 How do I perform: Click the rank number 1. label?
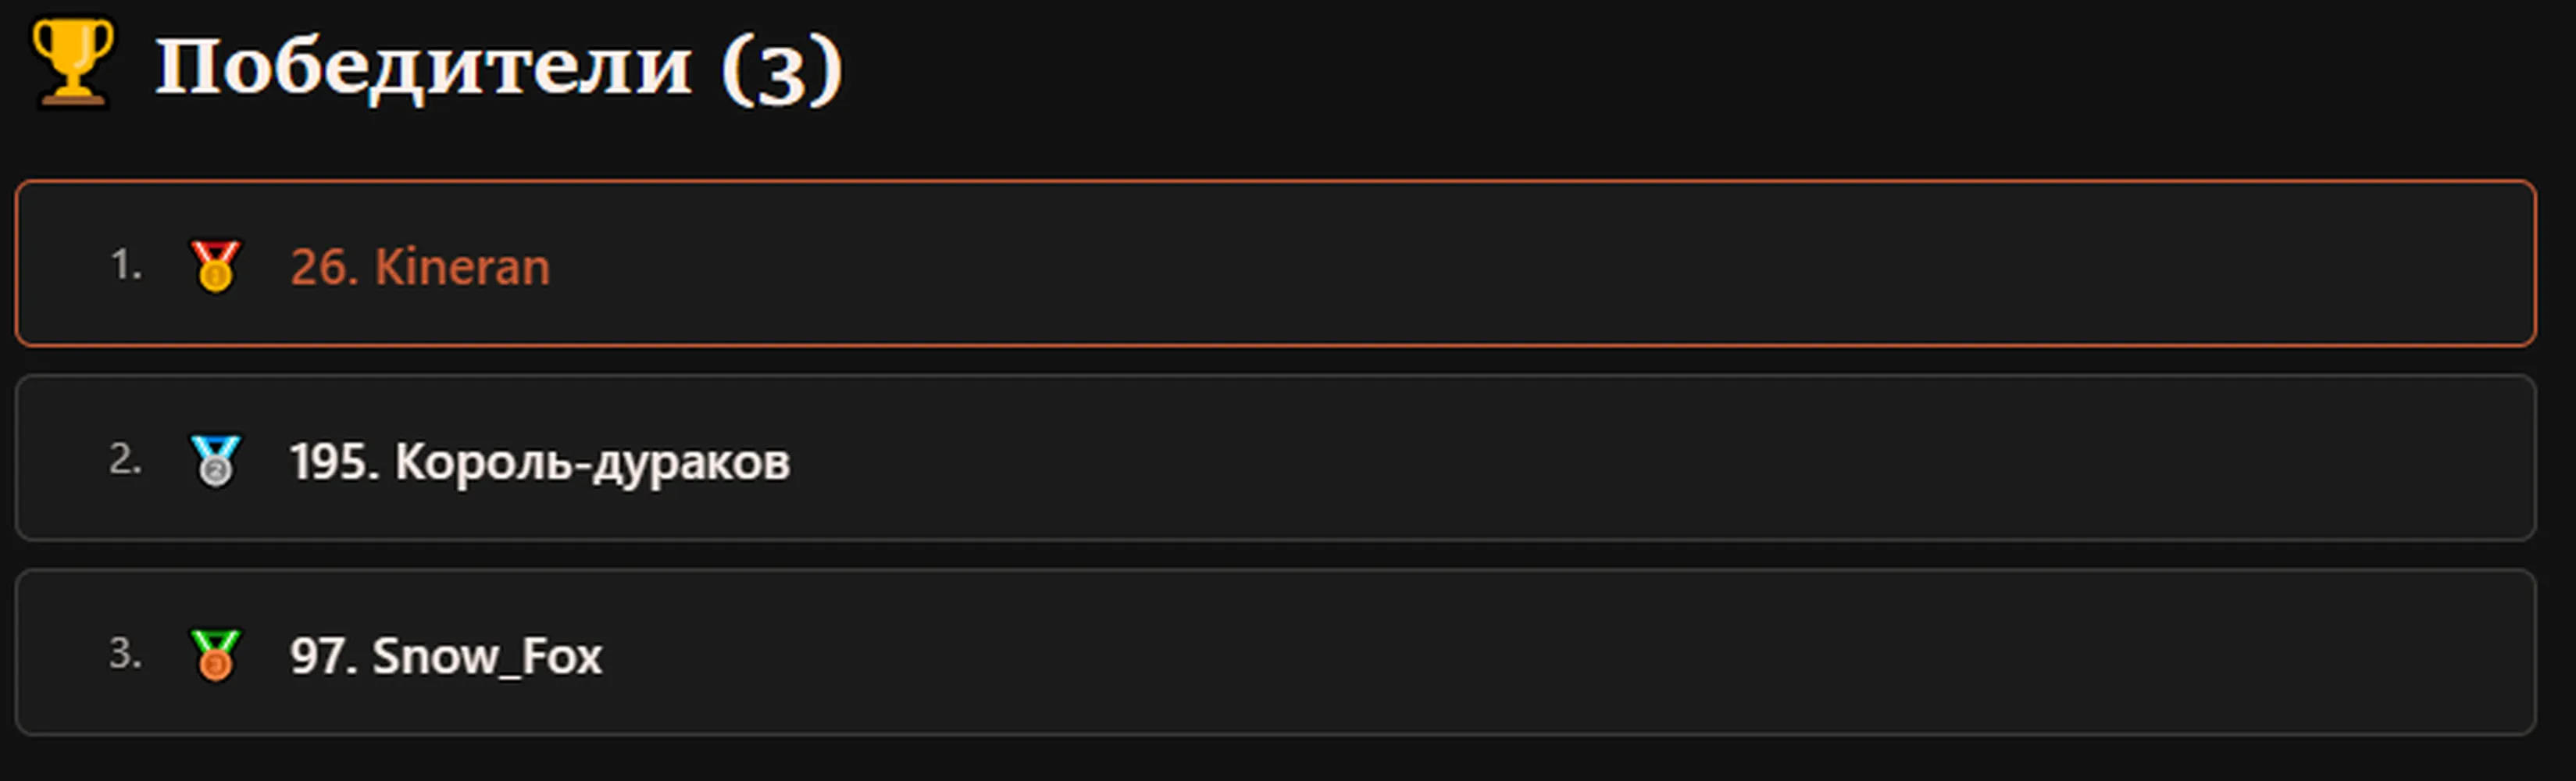click(126, 265)
